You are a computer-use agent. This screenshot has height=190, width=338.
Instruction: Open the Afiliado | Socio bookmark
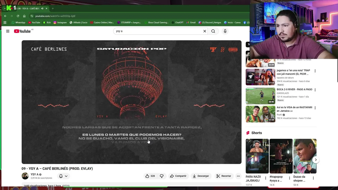(78, 22)
